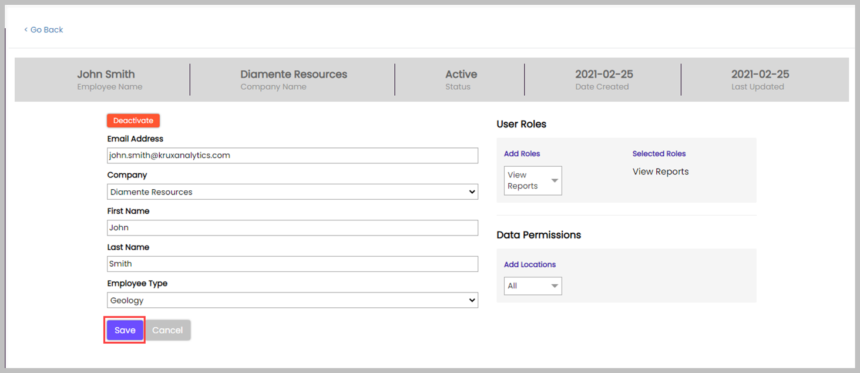860x373 pixels.
Task: Click the Add Locations label
Action: tap(530, 265)
